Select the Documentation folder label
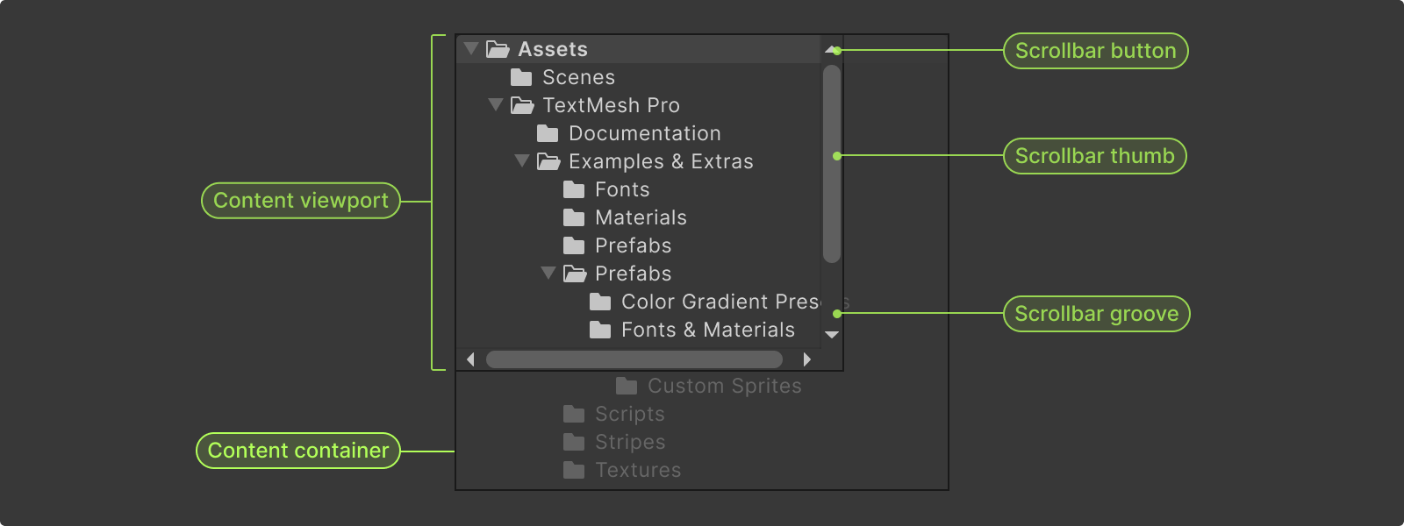This screenshot has height=526, width=1404. [644, 133]
